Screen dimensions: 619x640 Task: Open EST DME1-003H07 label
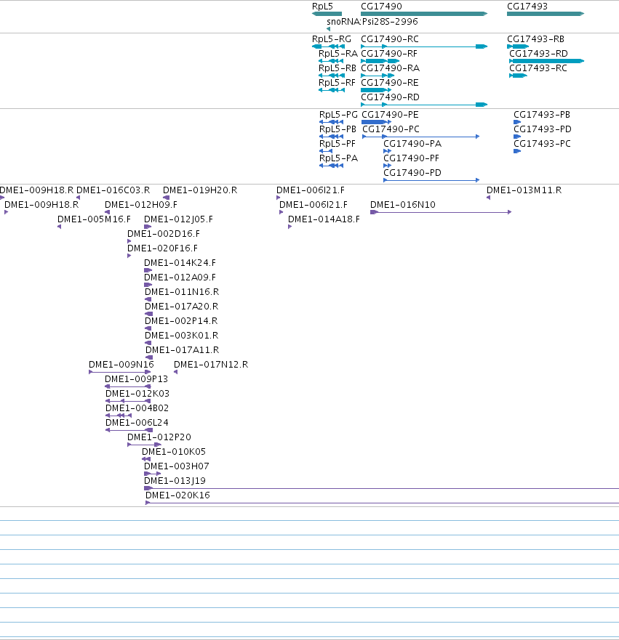[177, 466]
